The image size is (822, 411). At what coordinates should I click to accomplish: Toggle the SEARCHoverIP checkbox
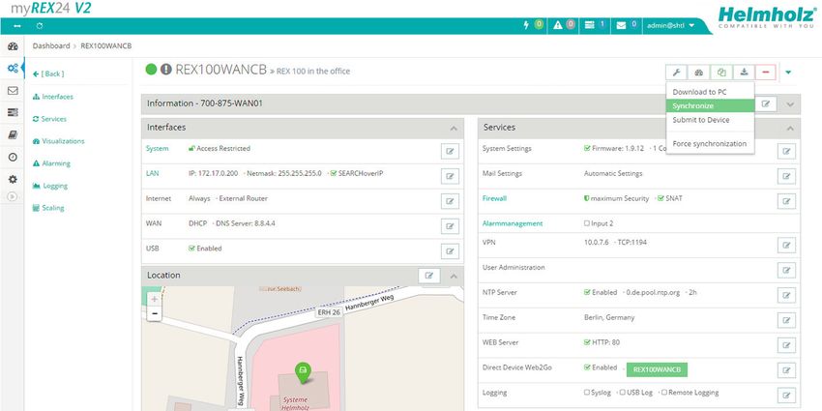point(334,173)
